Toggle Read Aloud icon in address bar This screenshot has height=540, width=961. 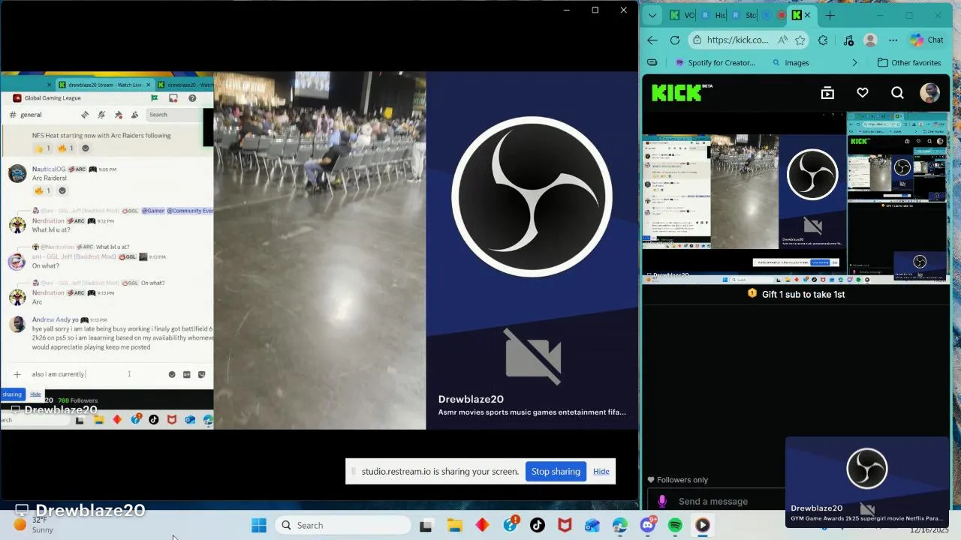pyautogui.click(x=783, y=40)
